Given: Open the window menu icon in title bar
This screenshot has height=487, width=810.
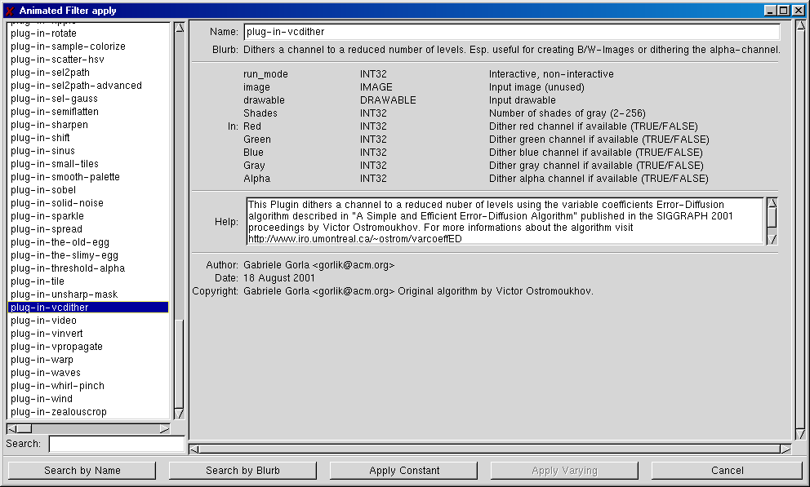Looking at the screenshot, I should 10,11.
